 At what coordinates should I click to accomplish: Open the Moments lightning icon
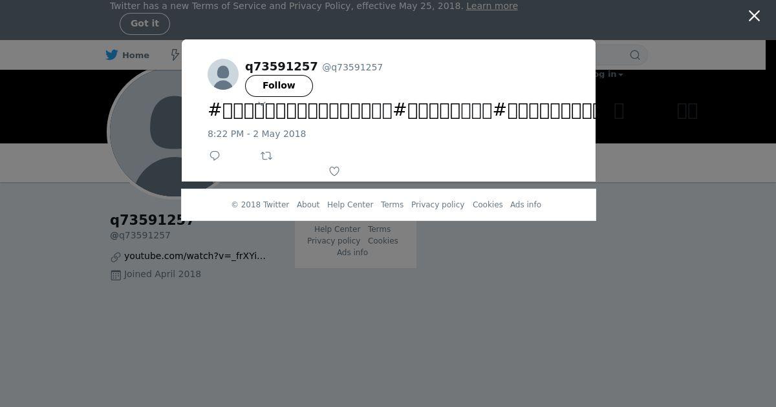(175, 55)
